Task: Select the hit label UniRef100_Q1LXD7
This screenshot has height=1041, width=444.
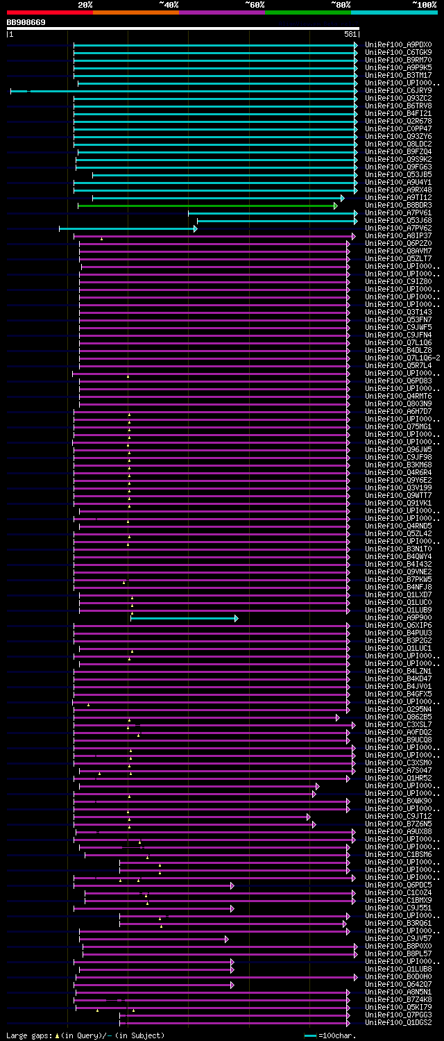Action: [x=398, y=595]
